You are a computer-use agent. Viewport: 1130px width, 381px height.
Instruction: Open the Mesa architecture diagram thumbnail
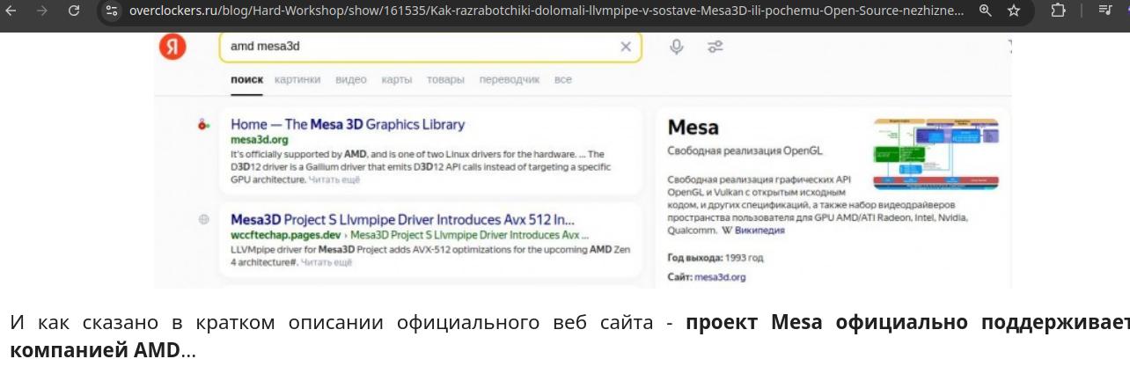pos(936,154)
